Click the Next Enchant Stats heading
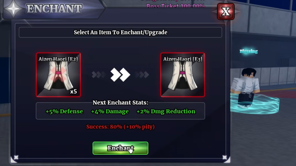The width and height of the screenshot is (296, 166). [120, 103]
